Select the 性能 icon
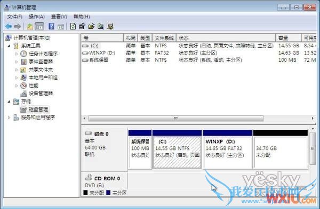 click(23, 86)
